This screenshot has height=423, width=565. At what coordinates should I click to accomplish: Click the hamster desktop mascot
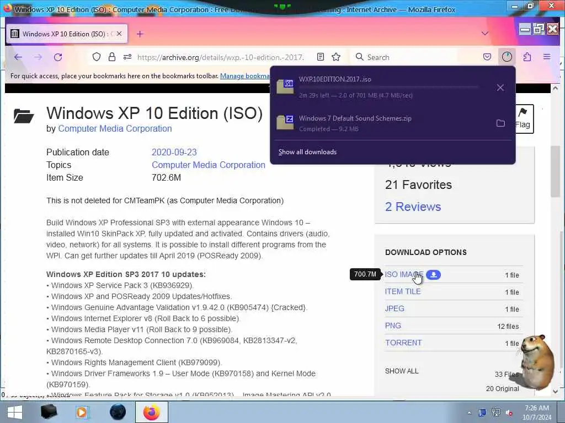536,362
